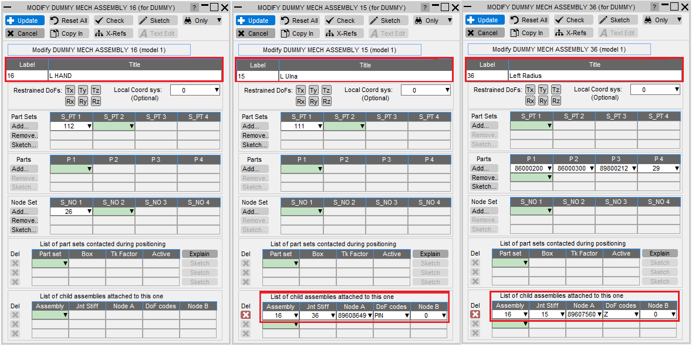Click help question mark on Assembly 36 window

point(654,7)
